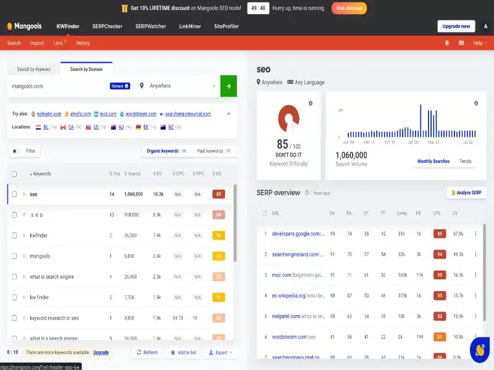Open the chat support widget
Screen dimensions: 494x370
(480, 350)
